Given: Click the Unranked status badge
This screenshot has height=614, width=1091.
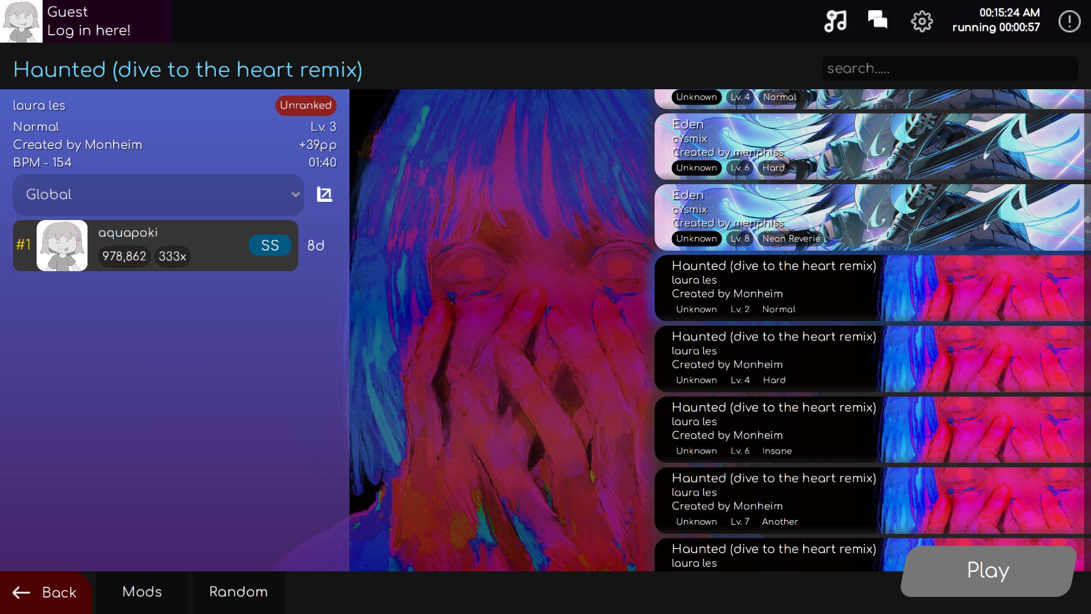Looking at the screenshot, I should point(306,105).
